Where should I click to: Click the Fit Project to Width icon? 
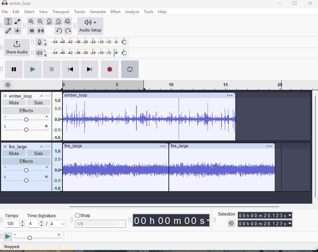tap(59, 22)
